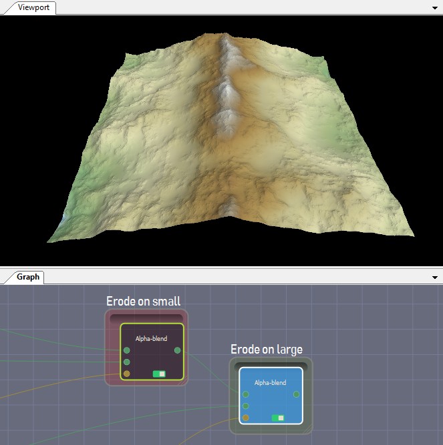Click orange mask input port of Erode on small

(x=127, y=374)
